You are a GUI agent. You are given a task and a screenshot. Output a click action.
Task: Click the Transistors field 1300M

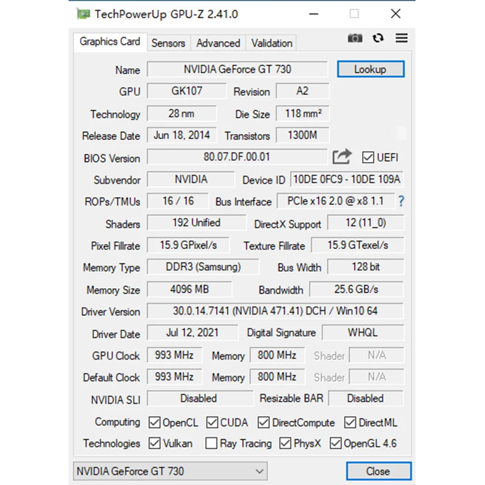pyautogui.click(x=303, y=135)
